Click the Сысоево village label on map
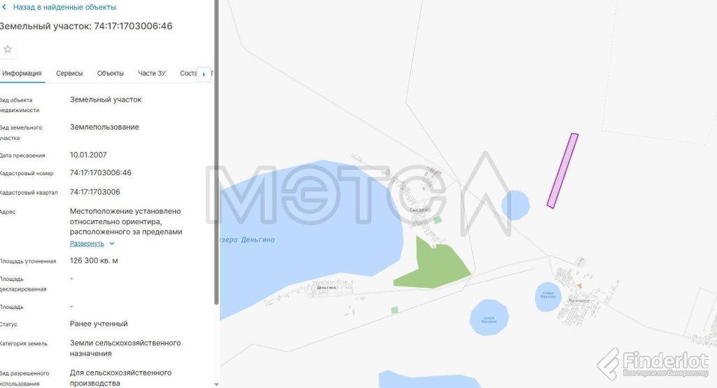Viewport: 717px width, 388px height. point(420,209)
